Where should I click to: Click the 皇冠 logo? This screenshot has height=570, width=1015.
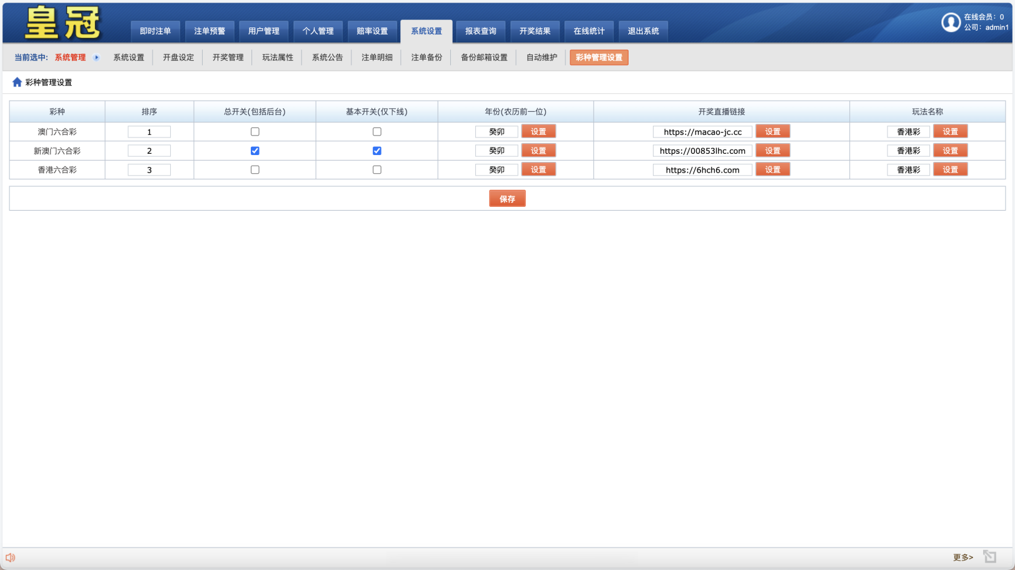point(63,23)
